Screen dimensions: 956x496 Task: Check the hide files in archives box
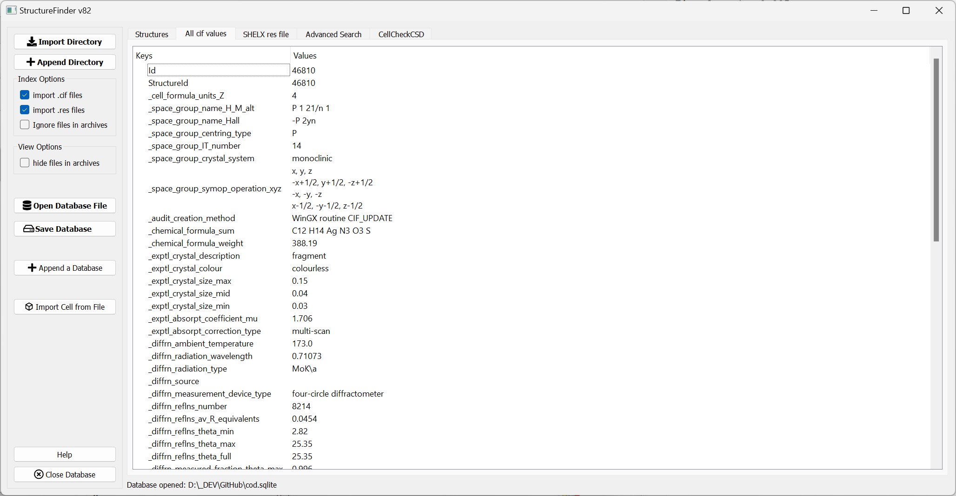pos(25,163)
